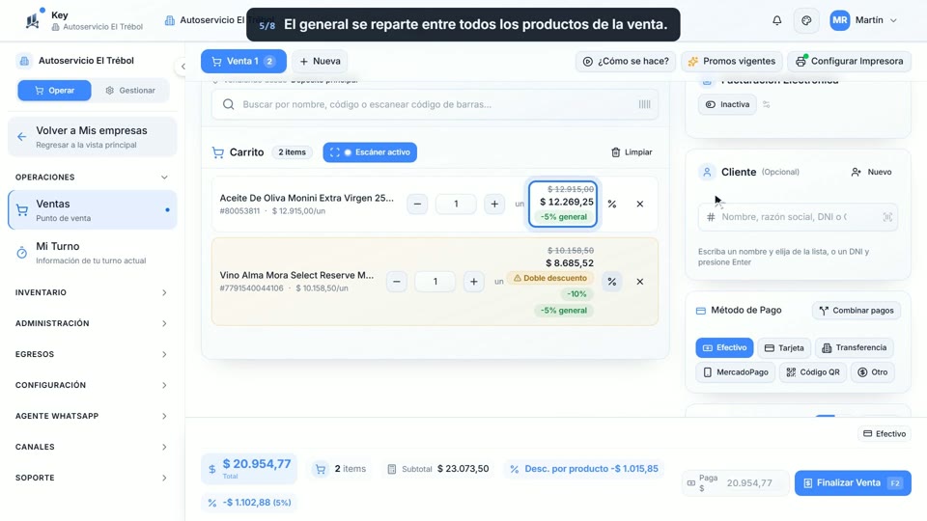The height and width of the screenshot is (521, 927).
Task: Open discount percent for Aceite De Oliva
Action: 612,204
